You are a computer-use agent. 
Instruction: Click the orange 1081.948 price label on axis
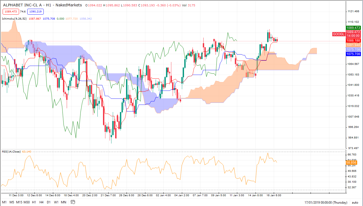click(354, 45)
